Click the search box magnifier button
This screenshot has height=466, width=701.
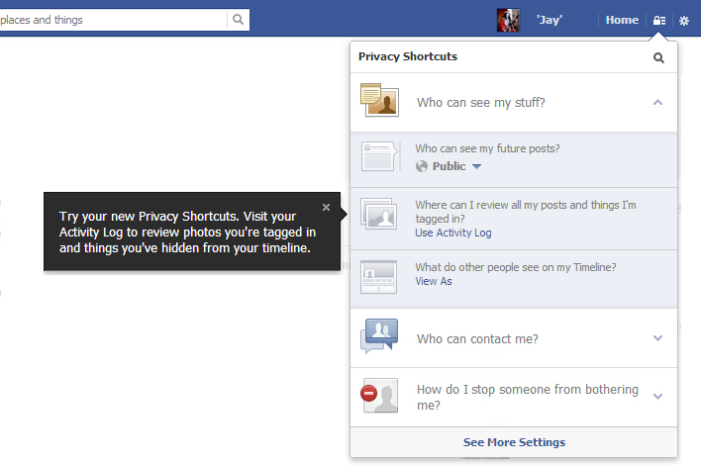238,20
